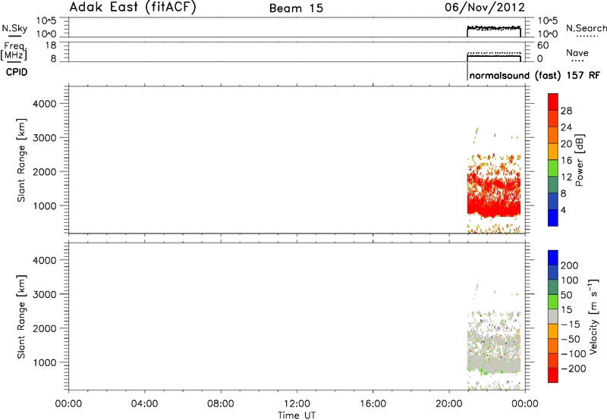Click the "N.Search" legend label

point(587,28)
